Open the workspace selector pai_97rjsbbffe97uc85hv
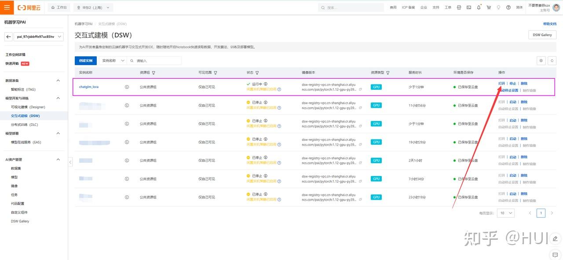This screenshot has width=563, height=260. (39, 37)
